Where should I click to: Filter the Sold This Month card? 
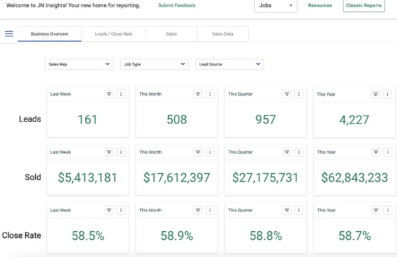coord(198,152)
